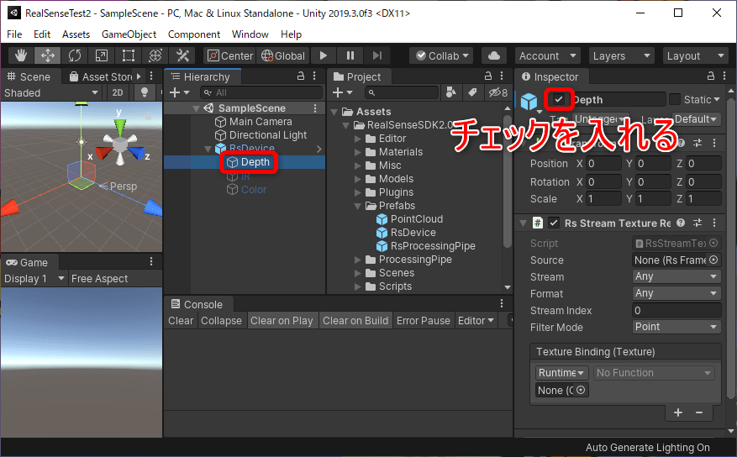
Task: Select the Transform tool
Action: coord(155,56)
